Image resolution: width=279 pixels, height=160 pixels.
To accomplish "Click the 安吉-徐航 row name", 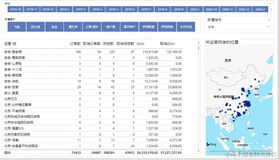I will 11,81.
